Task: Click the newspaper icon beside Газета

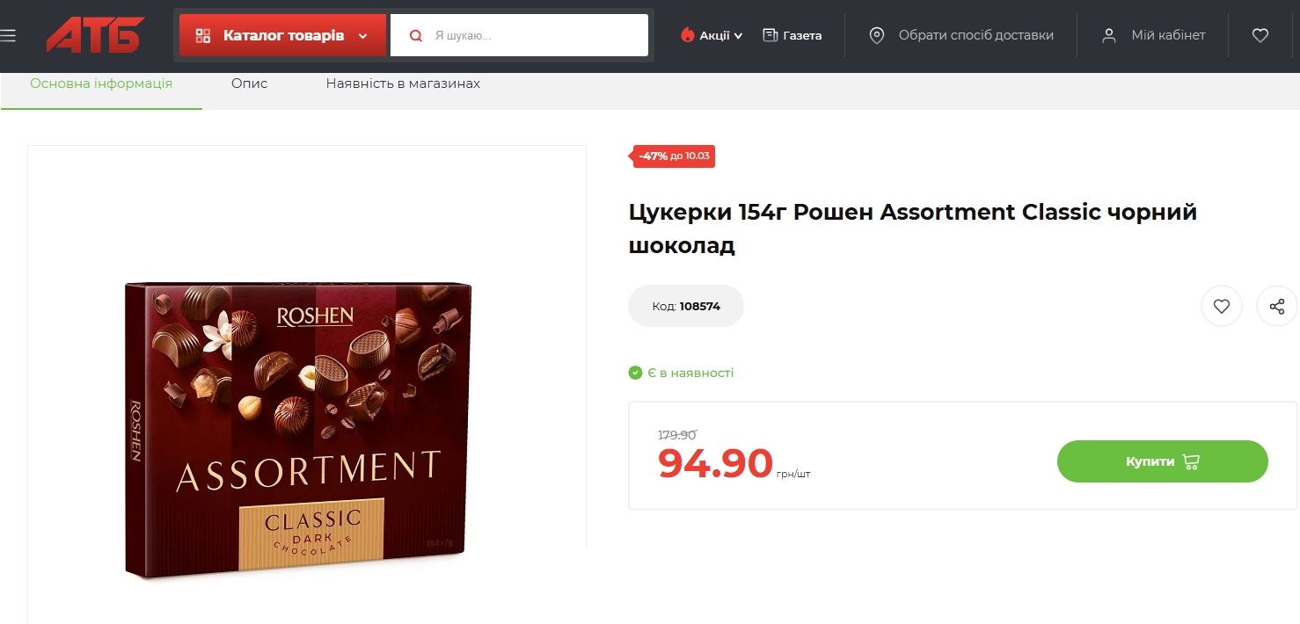Action: click(x=771, y=35)
